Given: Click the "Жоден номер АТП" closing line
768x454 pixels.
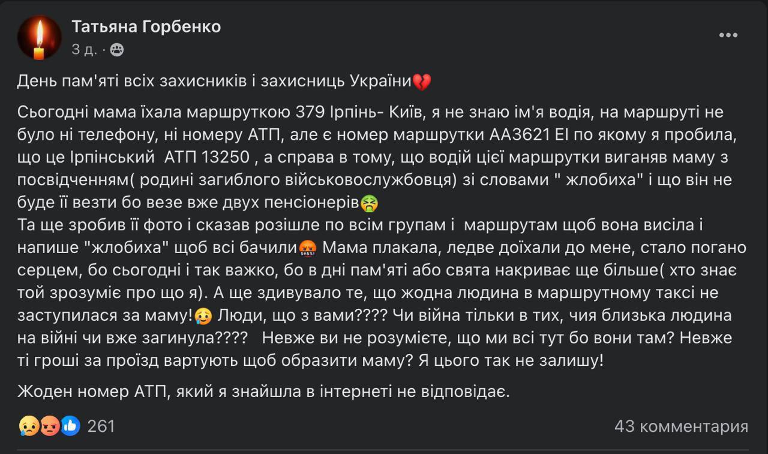Looking at the screenshot, I should [263, 393].
